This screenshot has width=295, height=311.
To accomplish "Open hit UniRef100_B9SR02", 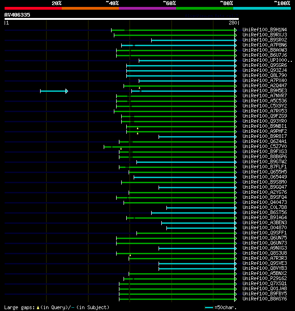I will pyautogui.click(x=265, y=40).
